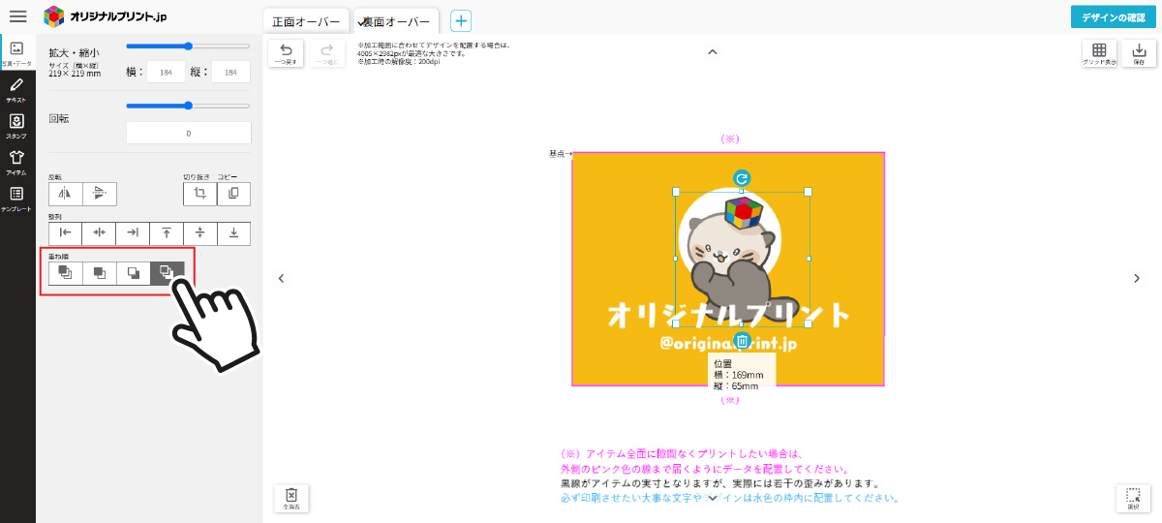The height and width of the screenshot is (523, 1162).
Task: Activate the 選択 selection tool
Action: (1133, 498)
